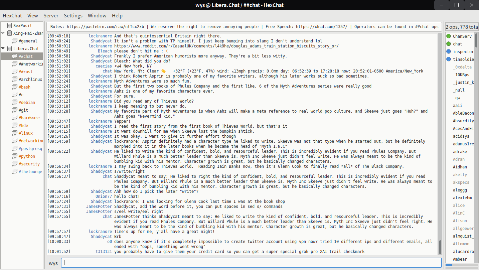Click the channel icon beside ##chat

[15, 56]
